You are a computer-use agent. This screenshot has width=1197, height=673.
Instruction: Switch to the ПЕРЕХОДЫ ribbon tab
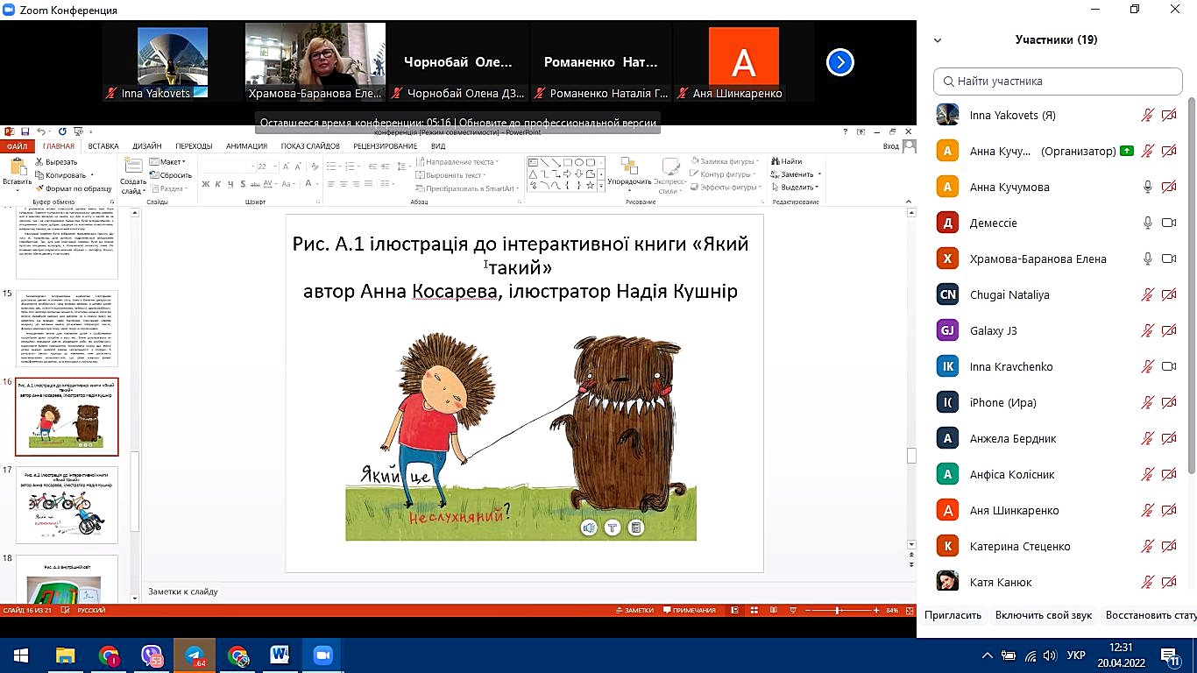click(x=194, y=146)
